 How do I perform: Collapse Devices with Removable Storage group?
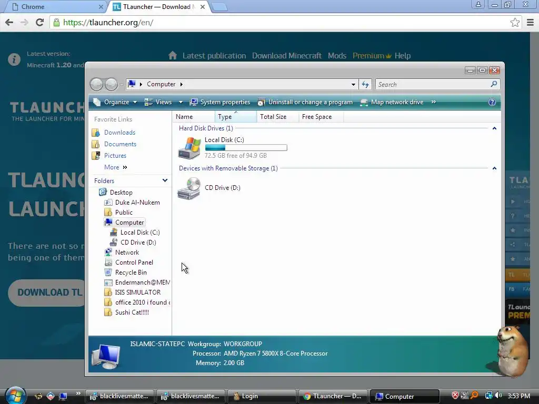click(x=494, y=168)
